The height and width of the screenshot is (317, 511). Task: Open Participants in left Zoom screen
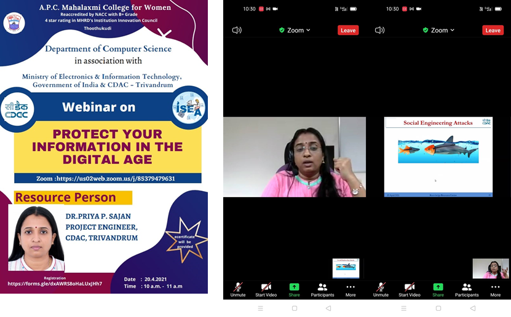click(322, 289)
